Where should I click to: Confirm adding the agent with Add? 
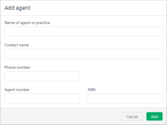click(x=154, y=117)
